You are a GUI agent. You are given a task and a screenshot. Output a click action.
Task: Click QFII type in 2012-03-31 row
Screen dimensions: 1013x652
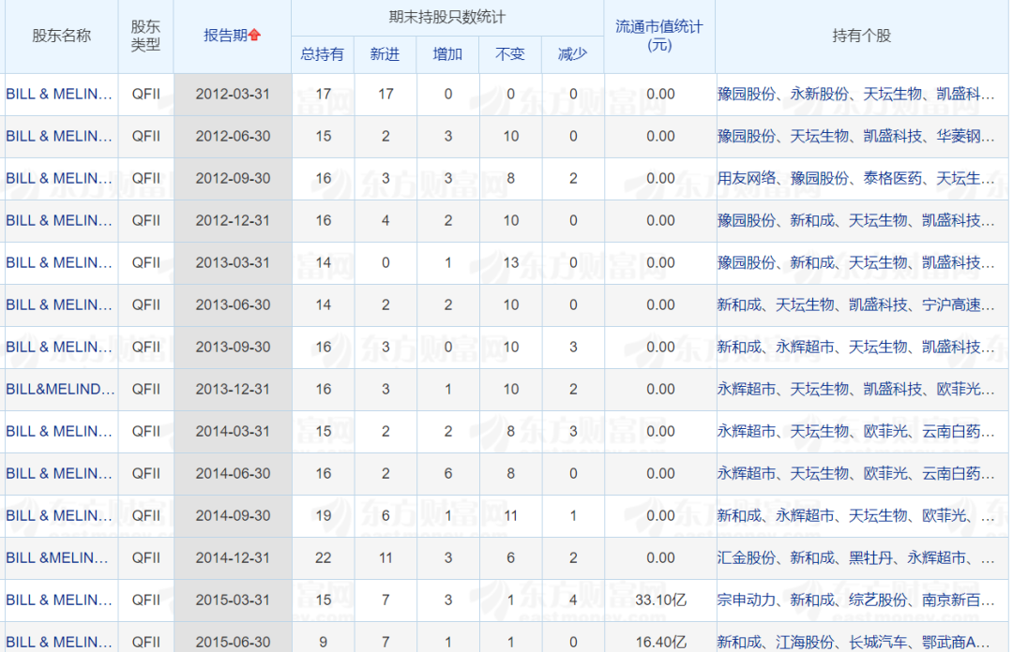click(x=146, y=95)
